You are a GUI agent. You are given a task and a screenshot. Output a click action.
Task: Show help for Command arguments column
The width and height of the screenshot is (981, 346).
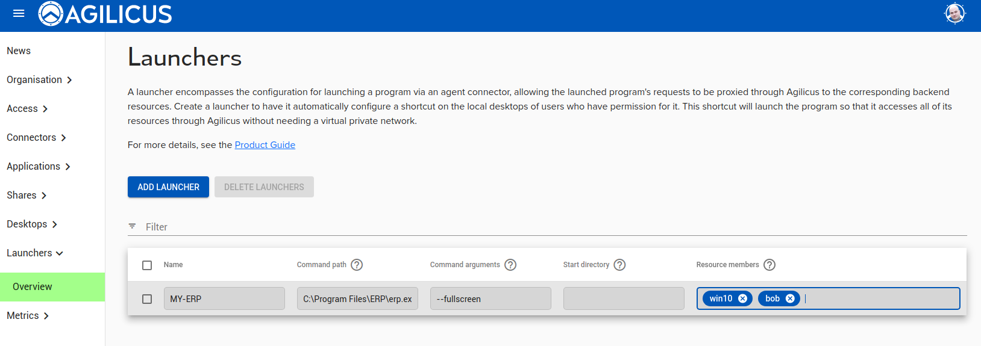pos(510,265)
